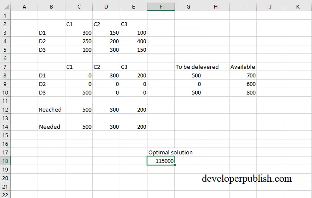
Task: Click Reached value 500 in row 12
Action: click(87, 110)
